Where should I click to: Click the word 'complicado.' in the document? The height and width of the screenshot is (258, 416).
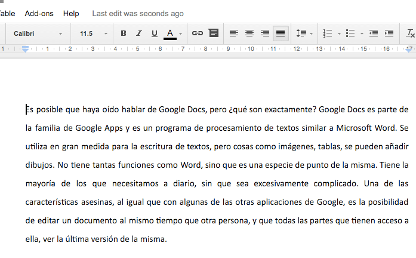tap(336, 184)
